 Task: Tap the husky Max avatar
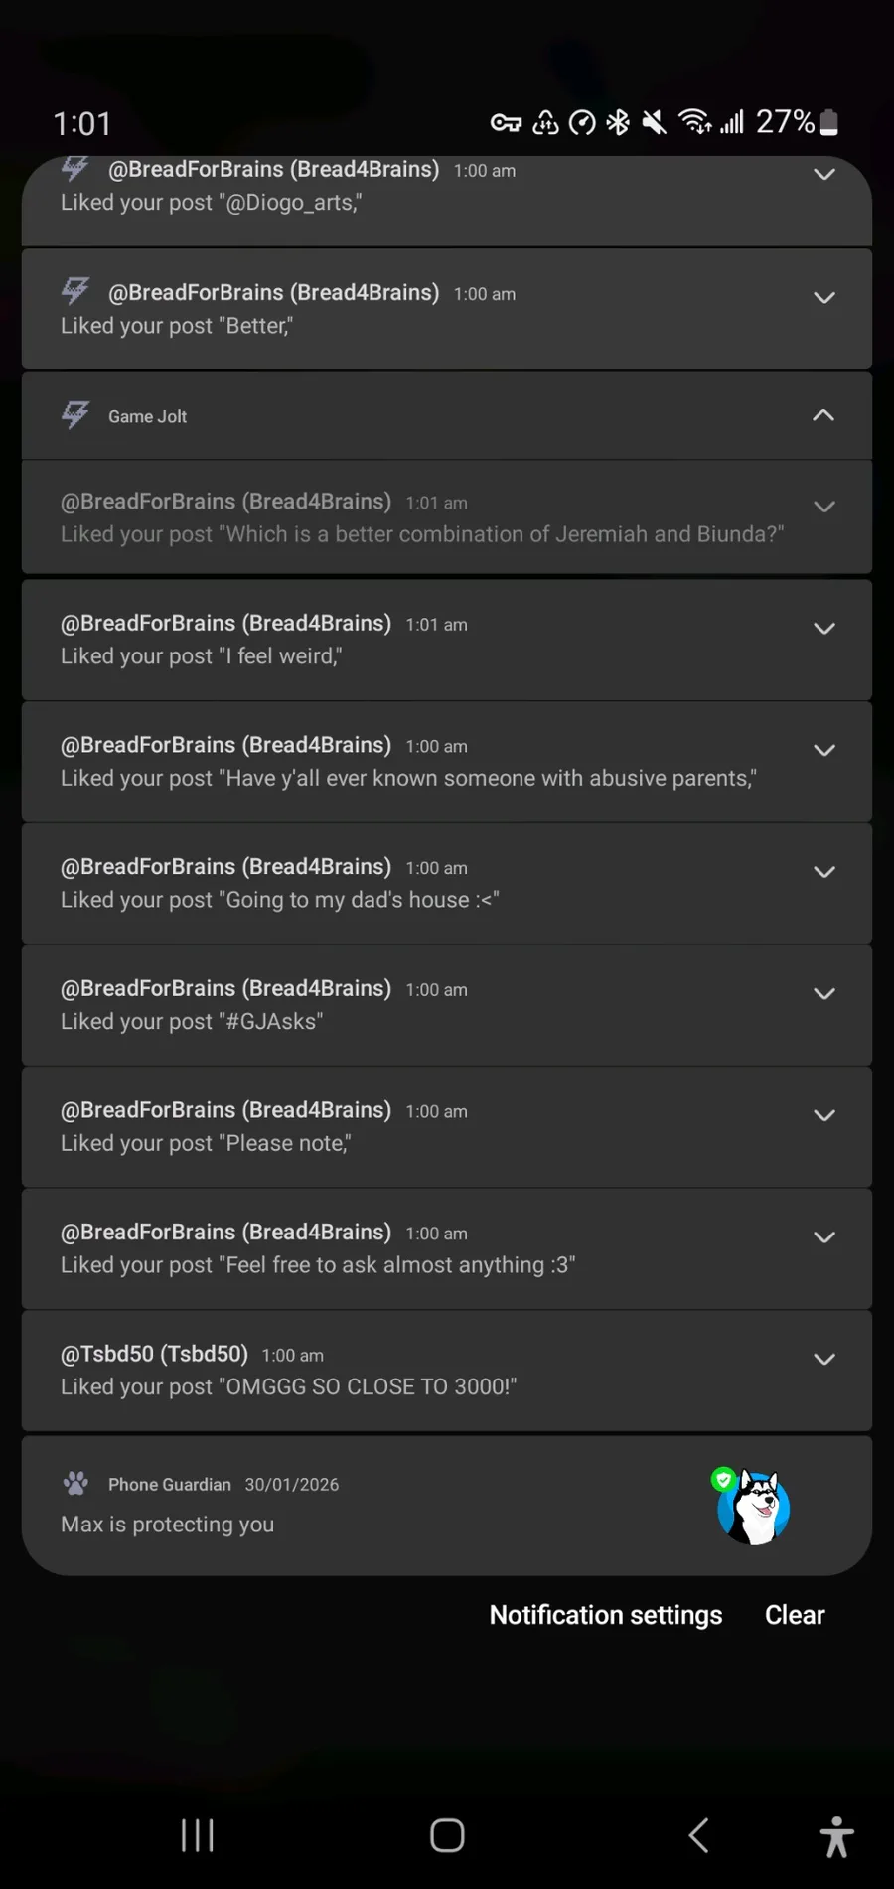pyautogui.click(x=753, y=1508)
